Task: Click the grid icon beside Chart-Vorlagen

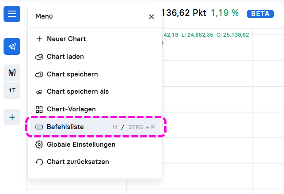Action: tap(39, 109)
